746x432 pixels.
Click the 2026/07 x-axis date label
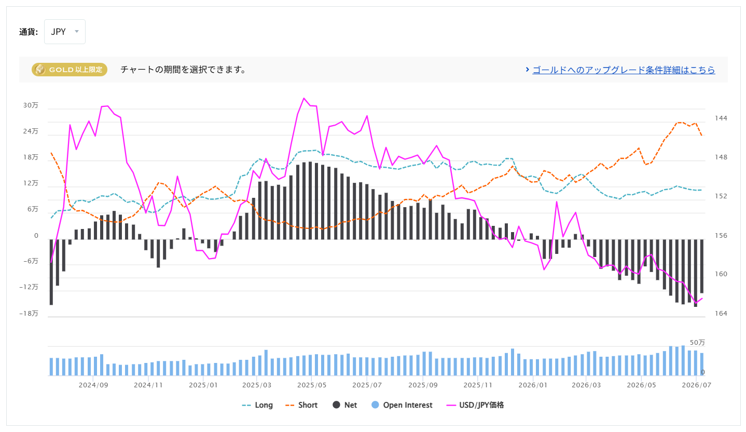[x=696, y=385]
